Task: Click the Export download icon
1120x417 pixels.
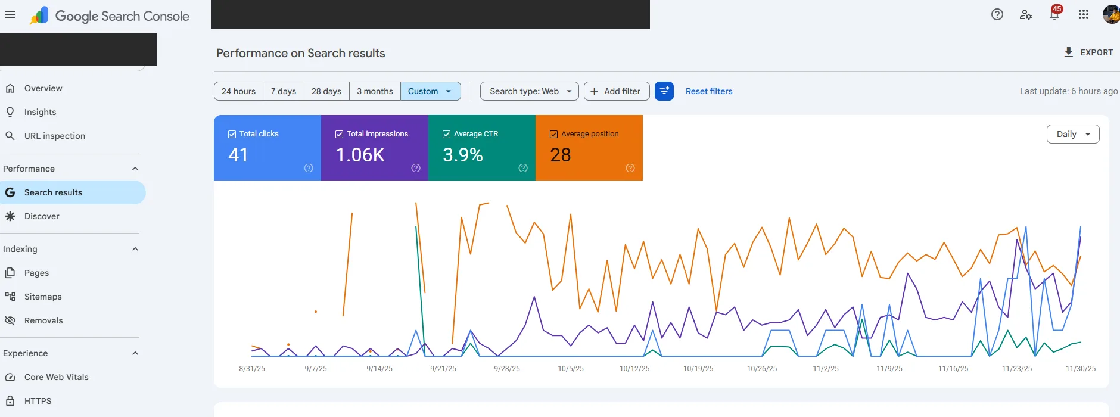Action: [1069, 52]
